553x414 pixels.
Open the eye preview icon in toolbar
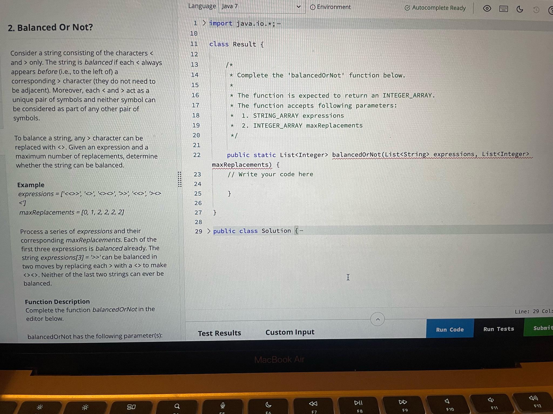(487, 9)
